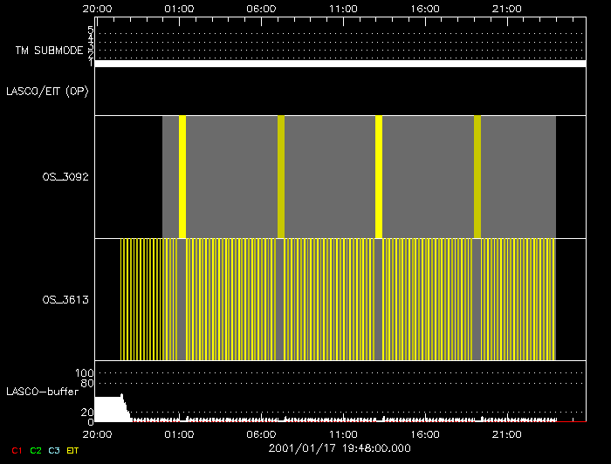Image resolution: width=611 pixels, height=464 pixels.
Task: Click the empty LASCO/EIT (DP) black row
Action: coord(340,92)
